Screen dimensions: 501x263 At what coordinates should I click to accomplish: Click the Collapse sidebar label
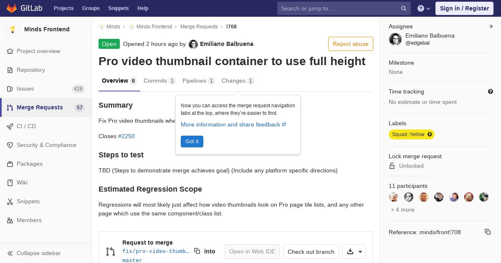(x=39, y=253)
